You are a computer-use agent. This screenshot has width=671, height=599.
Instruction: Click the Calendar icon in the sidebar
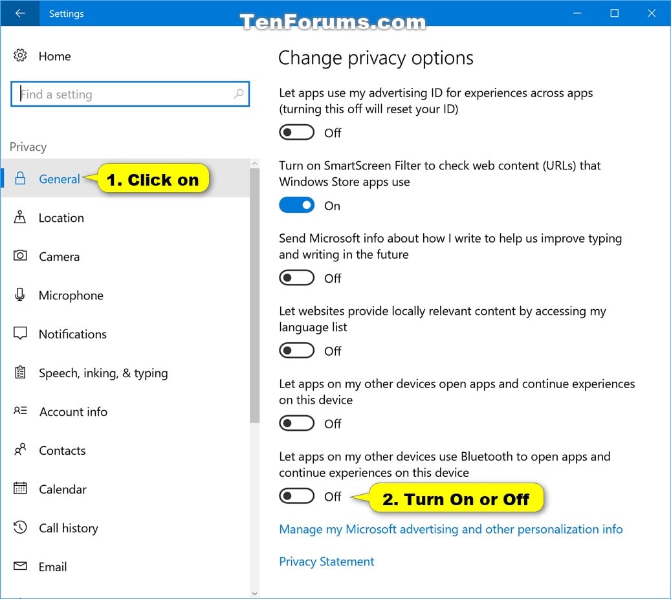pyautogui.click(x=20, y=488)
